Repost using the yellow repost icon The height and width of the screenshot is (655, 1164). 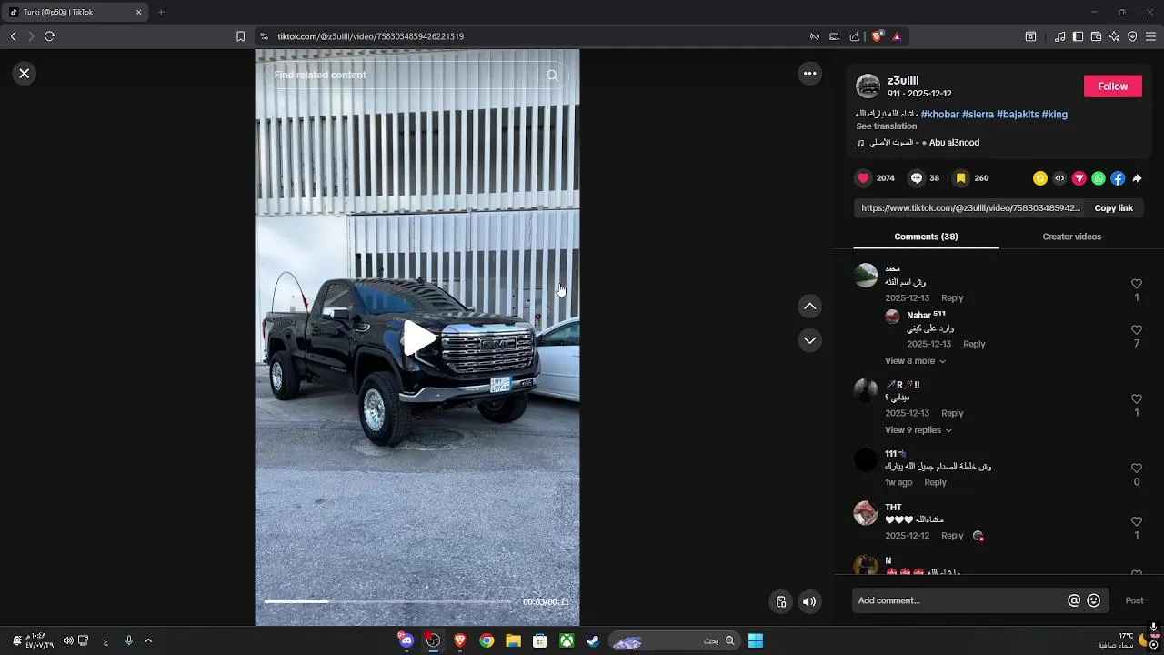[1040, 178]
